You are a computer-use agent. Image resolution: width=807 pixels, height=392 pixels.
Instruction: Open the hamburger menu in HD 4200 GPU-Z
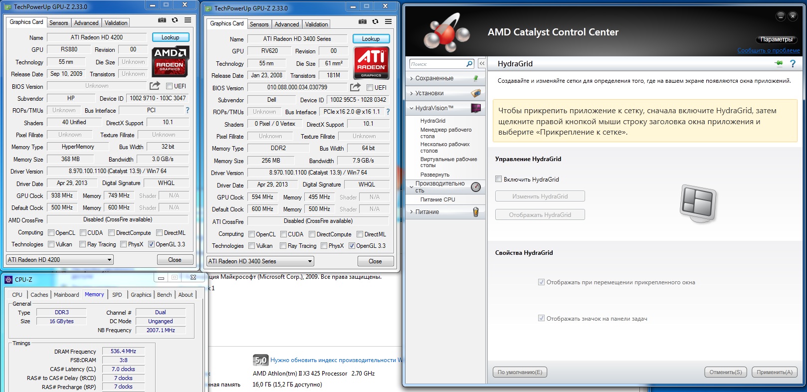pos(188,20)
